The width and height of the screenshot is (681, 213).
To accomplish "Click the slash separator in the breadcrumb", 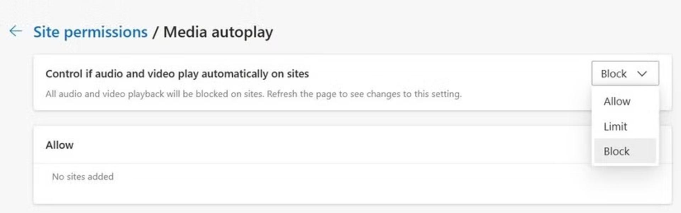I will 155,32.
